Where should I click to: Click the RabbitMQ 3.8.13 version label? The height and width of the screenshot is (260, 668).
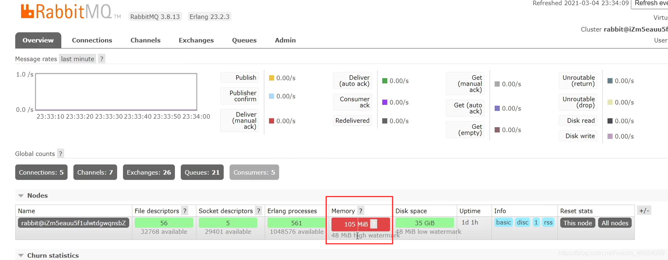[x=155, y=17]
